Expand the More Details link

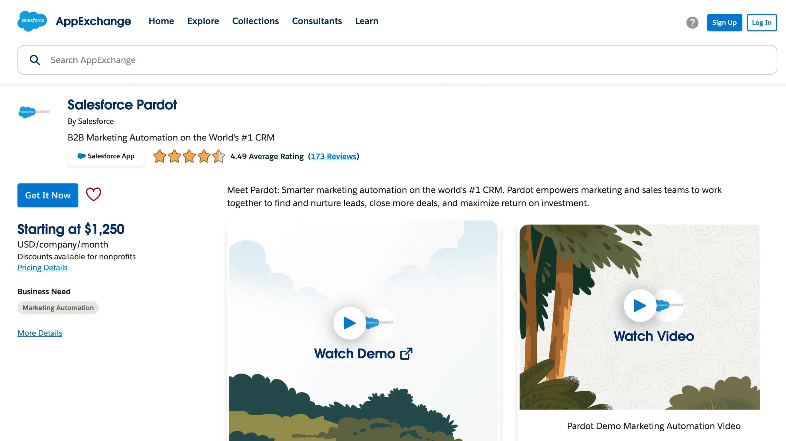point(40,333)
